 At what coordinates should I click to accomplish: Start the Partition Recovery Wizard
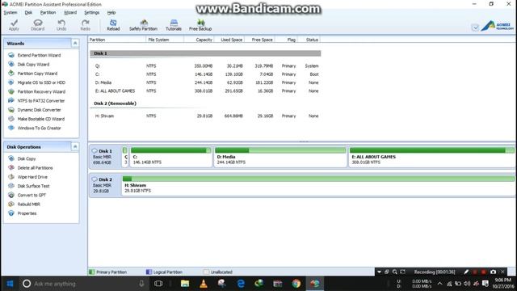pos(41,91)
